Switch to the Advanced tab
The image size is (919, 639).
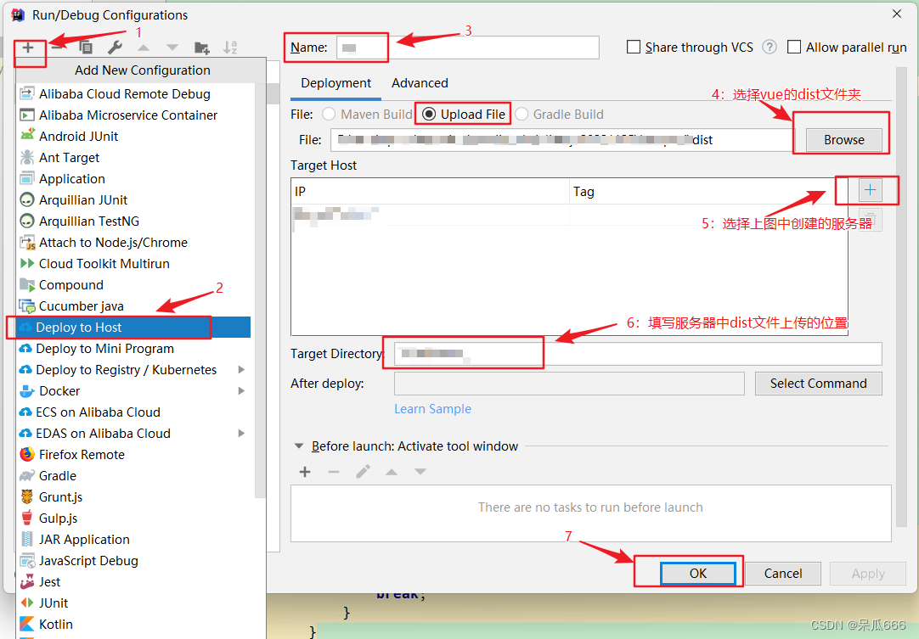(419, 83)
